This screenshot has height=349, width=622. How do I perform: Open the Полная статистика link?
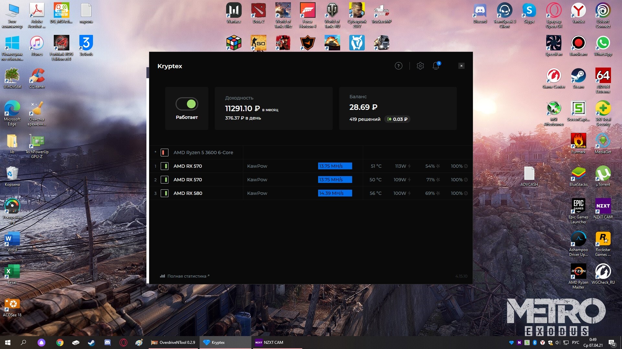(186, 276)
